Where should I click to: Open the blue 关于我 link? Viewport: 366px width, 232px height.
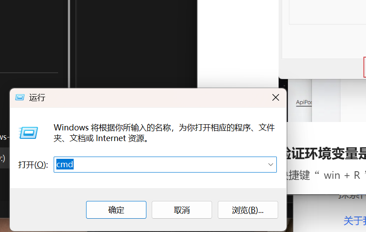354,220
